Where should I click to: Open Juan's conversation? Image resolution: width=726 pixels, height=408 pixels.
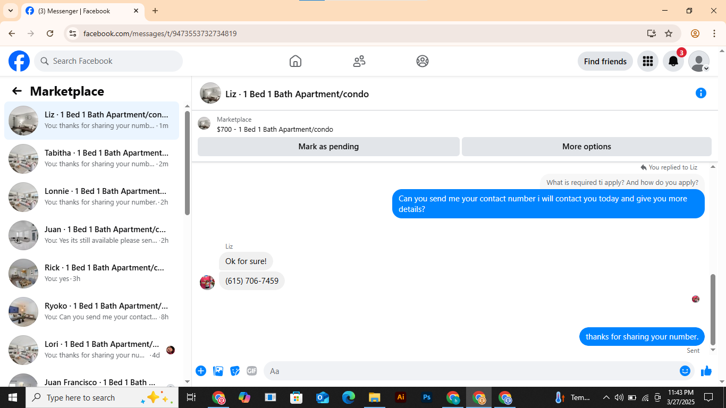[x=92, y=235]
